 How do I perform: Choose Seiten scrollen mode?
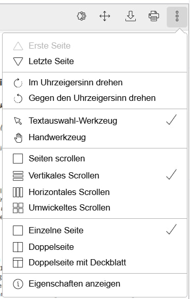pos(94,159)
